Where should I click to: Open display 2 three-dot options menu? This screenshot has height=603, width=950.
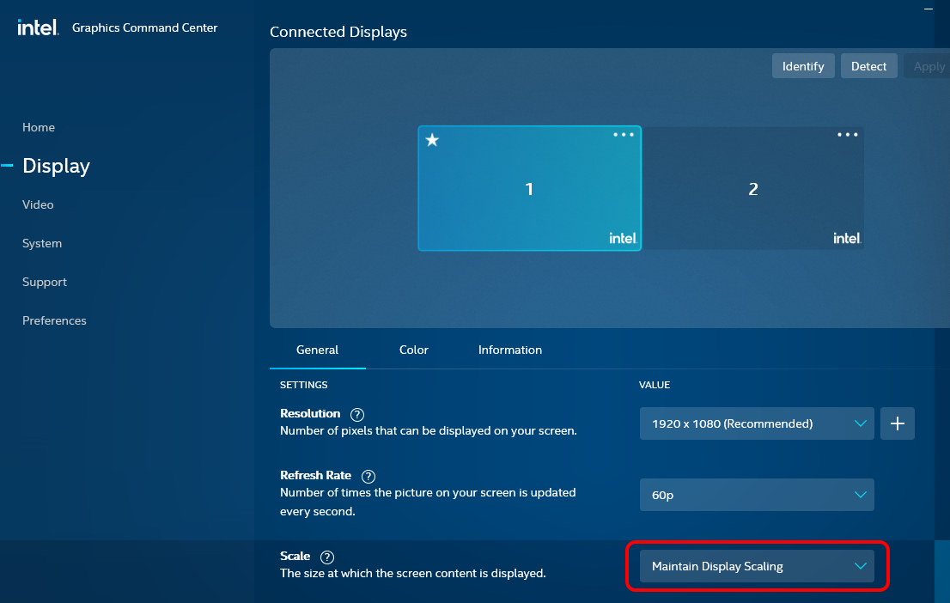click(848, 135)
